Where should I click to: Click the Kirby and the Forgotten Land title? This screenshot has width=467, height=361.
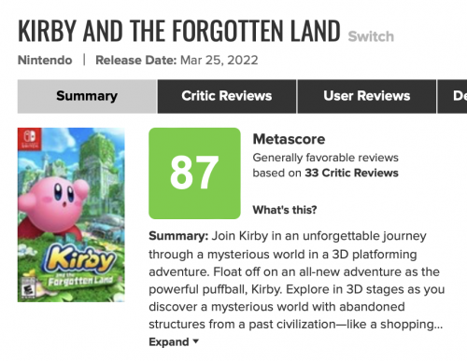coord(179,31)
